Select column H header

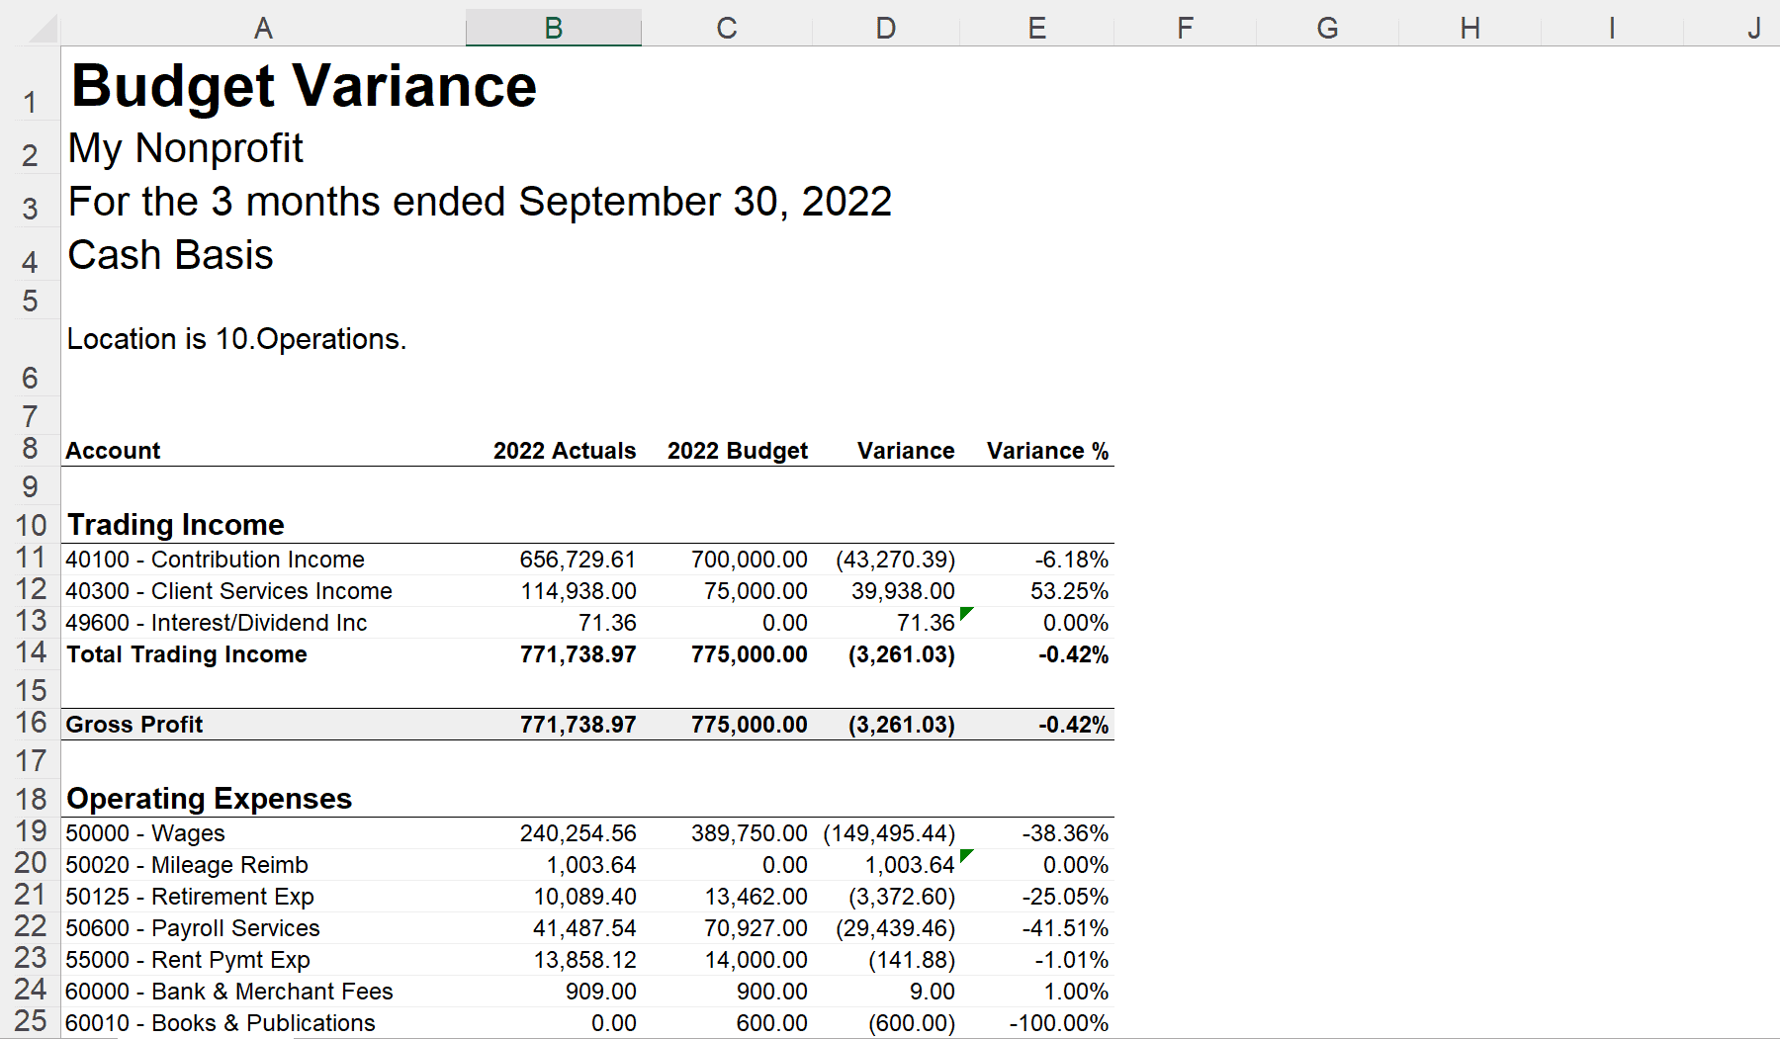(x=1469, y=28)
